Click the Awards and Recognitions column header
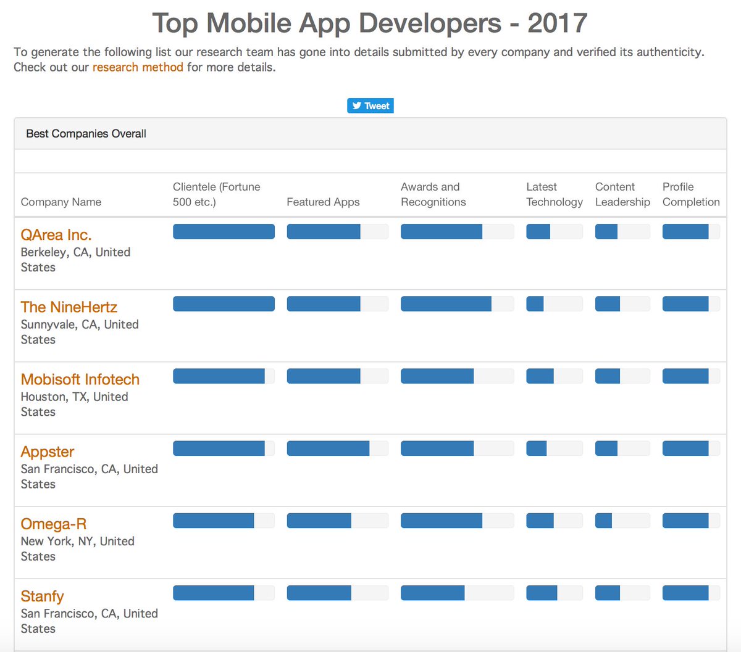The height and width of the screenshot is (652, 741). tap(433, 194)
